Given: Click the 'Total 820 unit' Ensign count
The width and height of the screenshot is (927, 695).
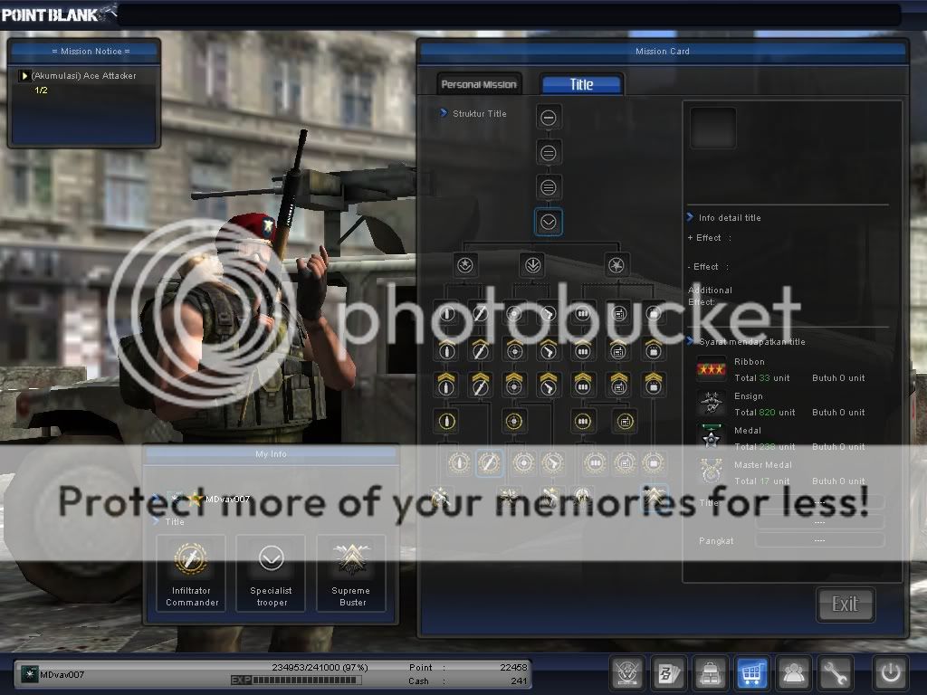Looking at the screenshot, I should coord(764,412).
